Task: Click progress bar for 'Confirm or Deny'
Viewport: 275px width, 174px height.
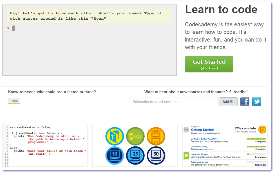Action: coord(256,146)
